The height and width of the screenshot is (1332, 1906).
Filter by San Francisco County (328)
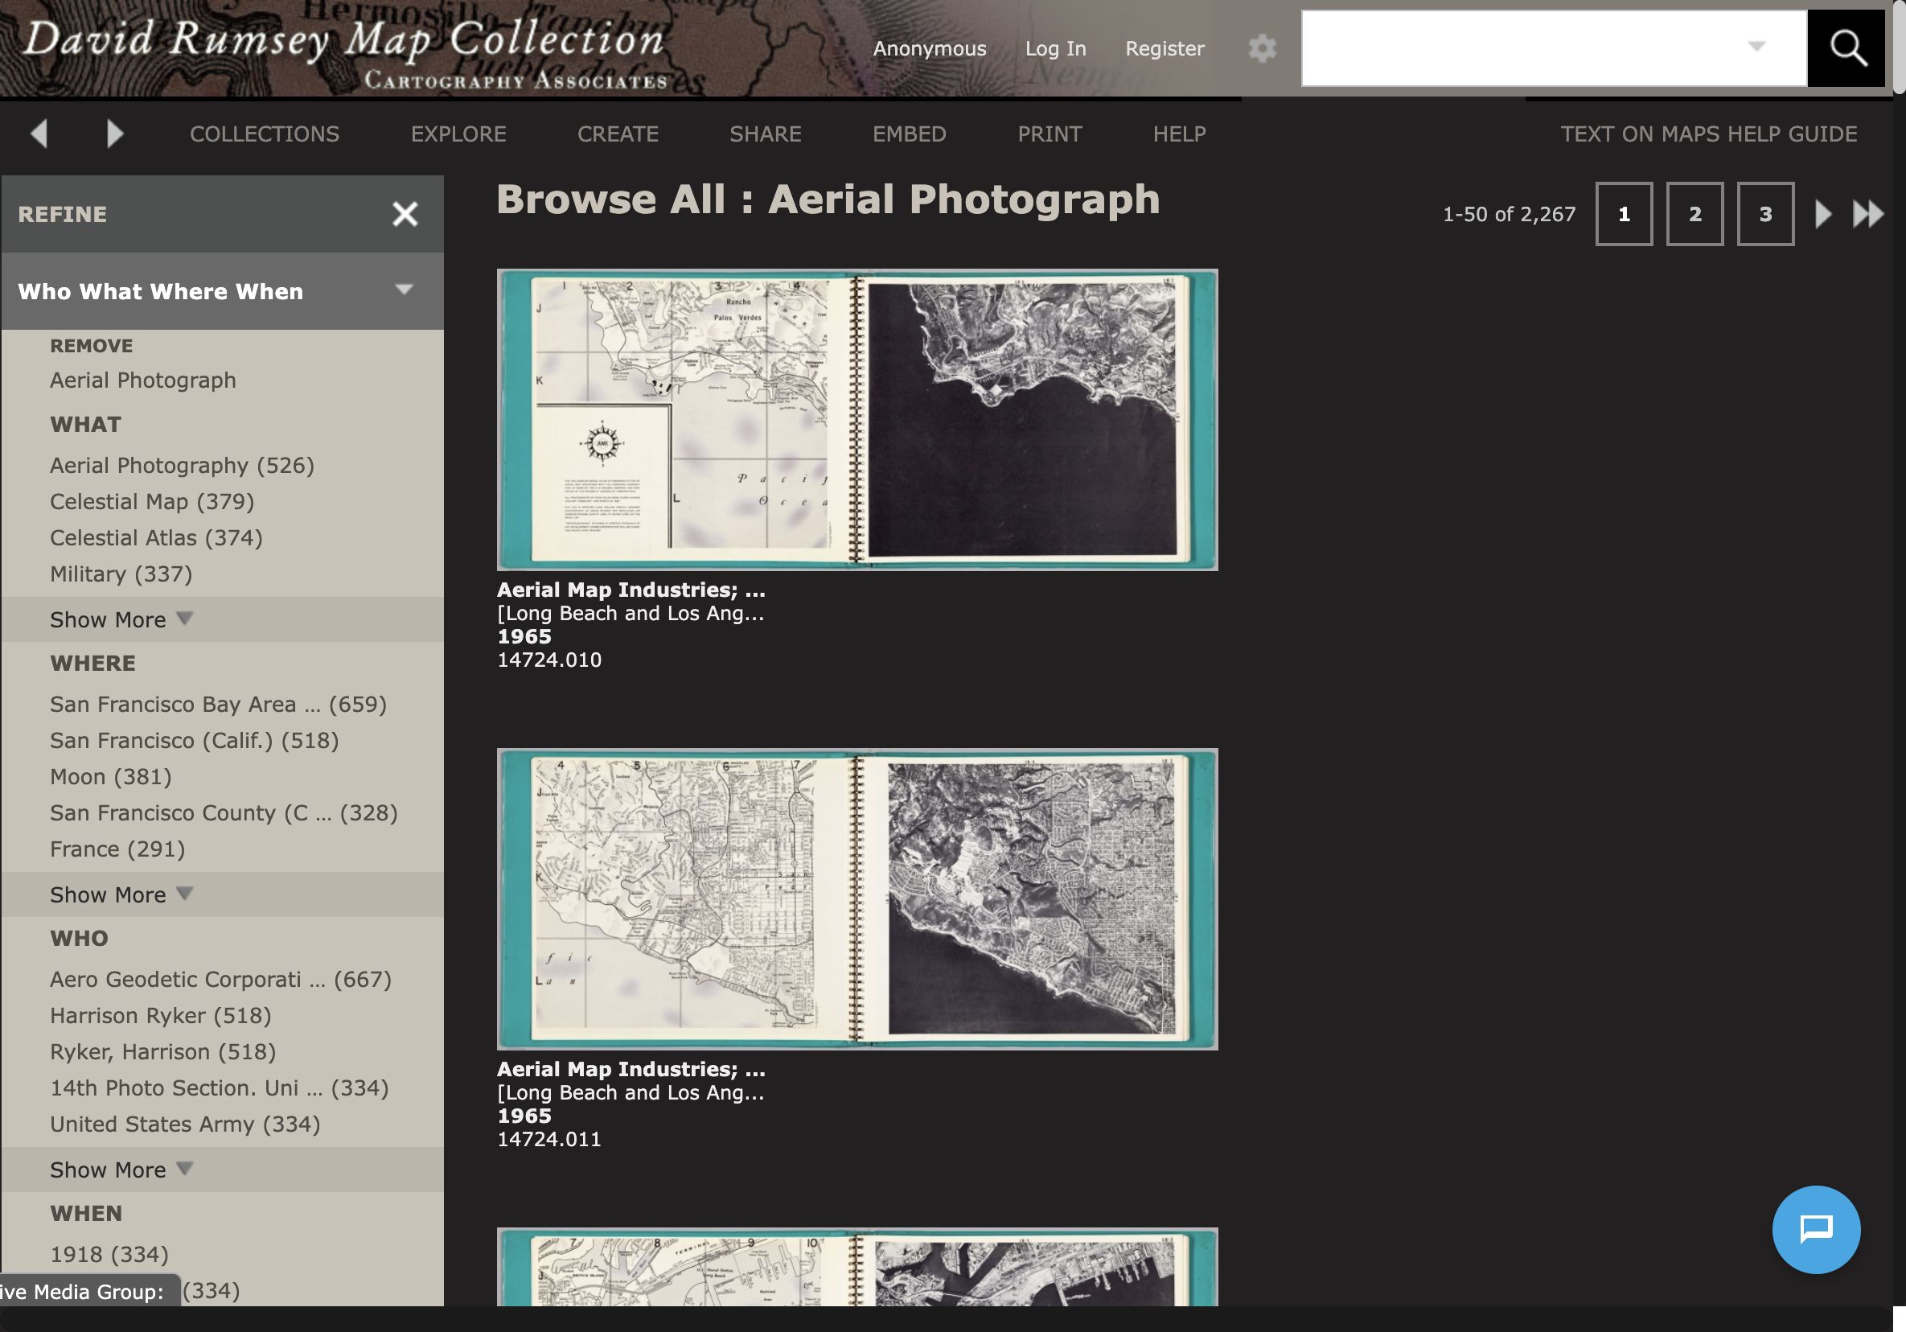click(224, 813)
